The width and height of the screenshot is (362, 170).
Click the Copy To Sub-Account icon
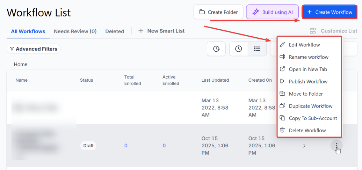pos(283,118)
